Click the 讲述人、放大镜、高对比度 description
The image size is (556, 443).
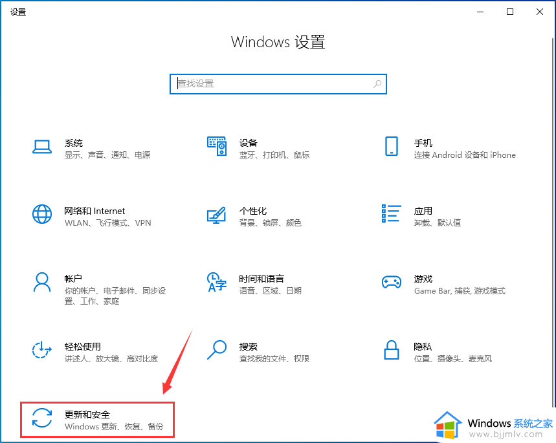[111, 359]
